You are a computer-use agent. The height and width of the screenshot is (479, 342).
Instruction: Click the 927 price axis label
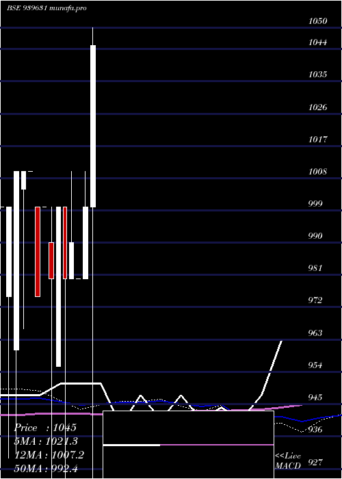315,462
